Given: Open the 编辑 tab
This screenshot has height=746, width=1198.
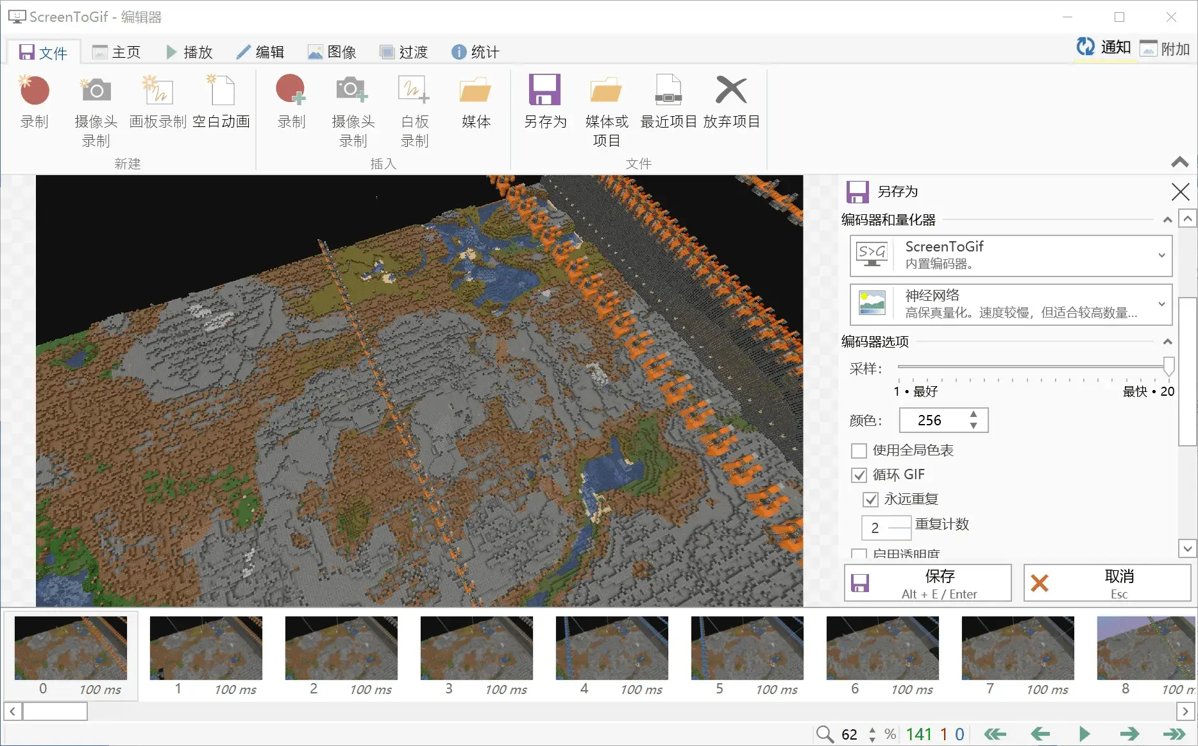Looking at the screenshot, I should tap(260, 52).
